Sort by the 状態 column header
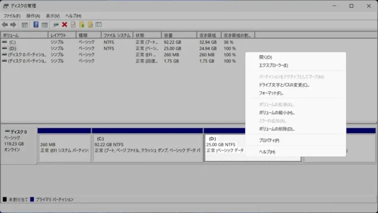Image resolution: width=378 pixels, height=213 pixels. pos(147,35)
